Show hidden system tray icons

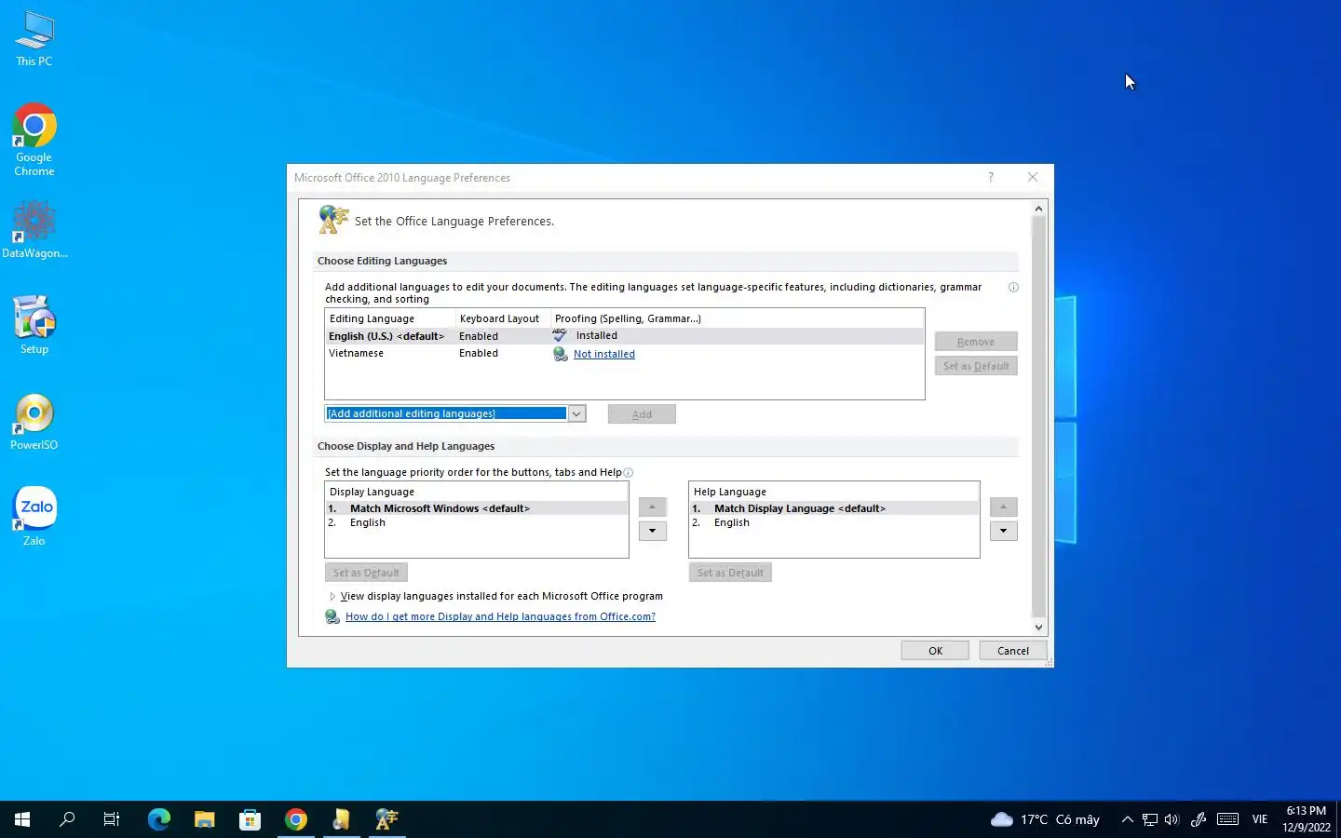click(1128, 819)
